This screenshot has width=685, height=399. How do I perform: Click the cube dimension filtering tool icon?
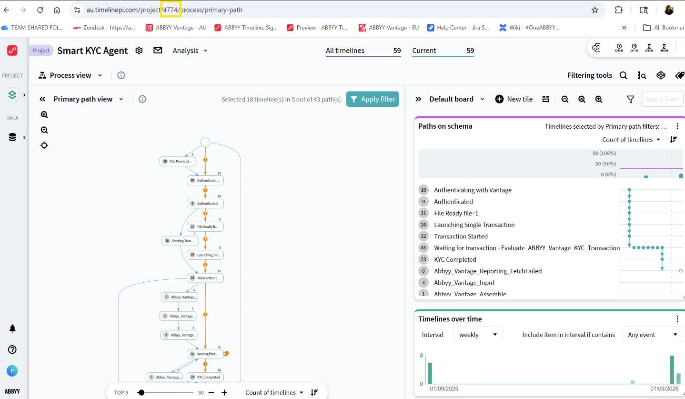pyautogui.click(x=661, y=75)
